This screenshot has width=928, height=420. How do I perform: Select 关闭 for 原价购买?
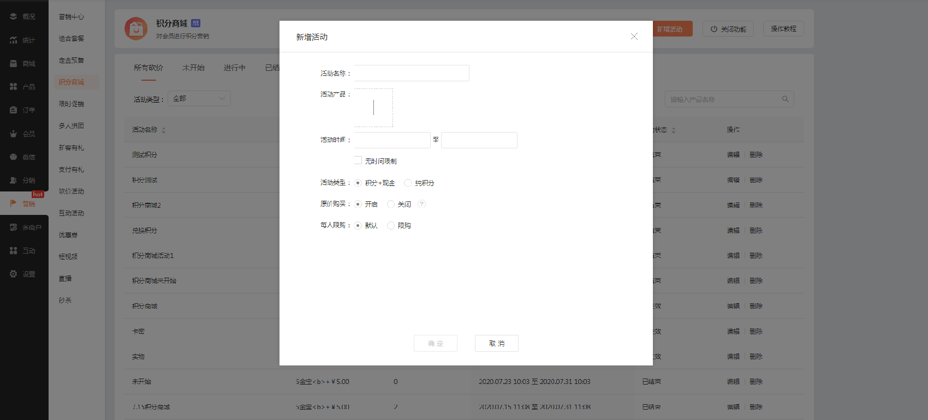(x=391, y=204)
